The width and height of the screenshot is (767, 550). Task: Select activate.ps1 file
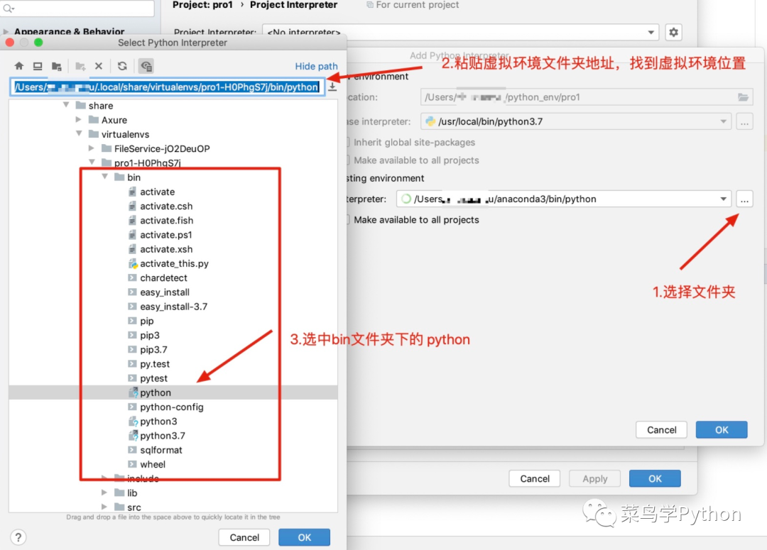click(x=161, y=235)
